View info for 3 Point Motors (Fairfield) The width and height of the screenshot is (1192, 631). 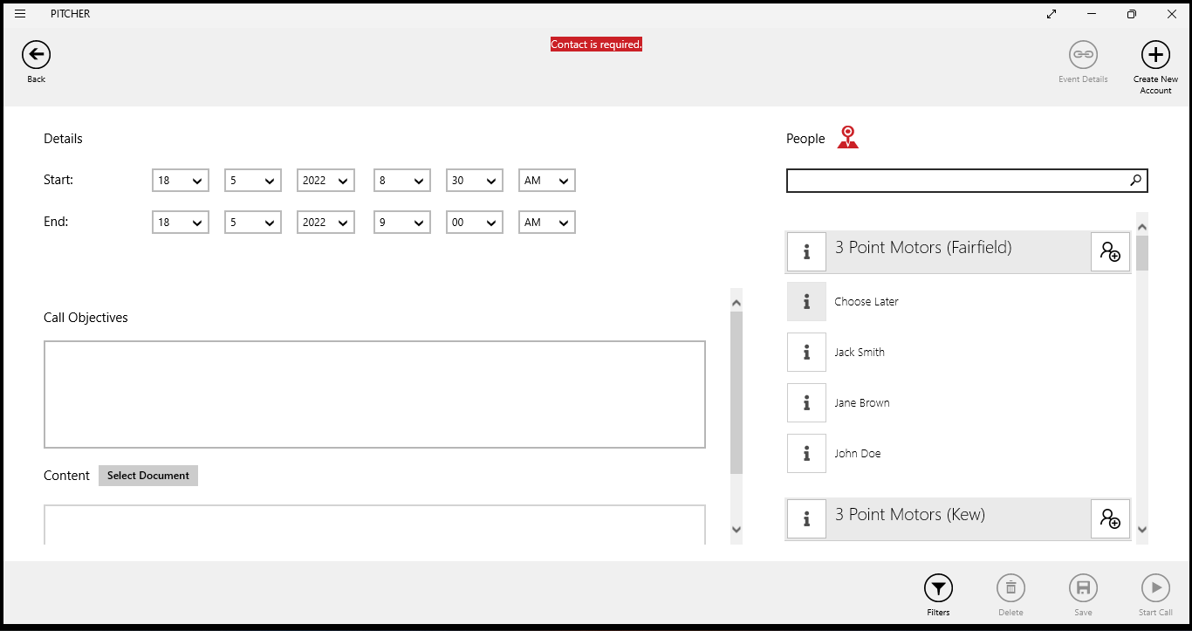pos(805,251)
